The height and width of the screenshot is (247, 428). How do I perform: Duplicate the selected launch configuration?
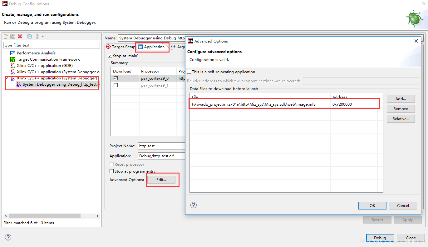[12, 36]
